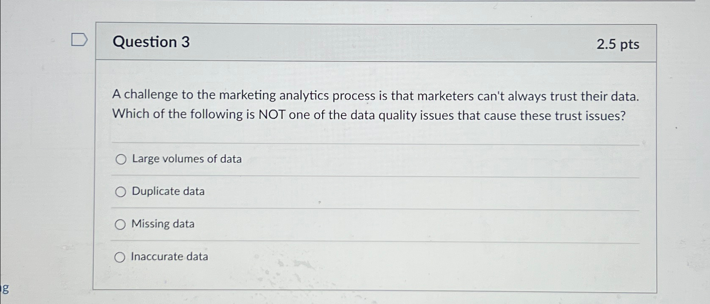Image resolution: width=710 pixels, height=304 pixels.
Task: Click the Large volumes of data answer text
Action: click(186, 159)
